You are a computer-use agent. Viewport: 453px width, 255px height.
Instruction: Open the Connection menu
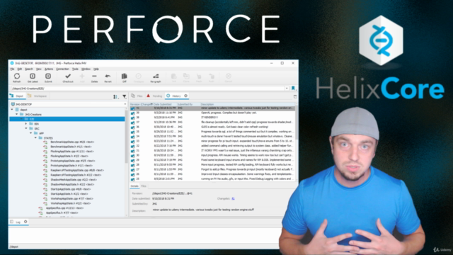point(62,69)
